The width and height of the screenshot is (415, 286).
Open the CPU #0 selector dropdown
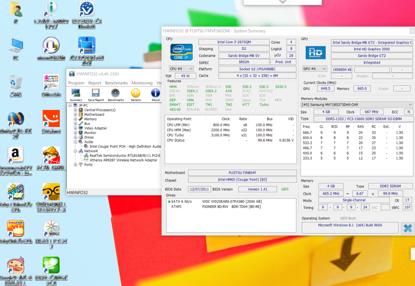point(181,69)
